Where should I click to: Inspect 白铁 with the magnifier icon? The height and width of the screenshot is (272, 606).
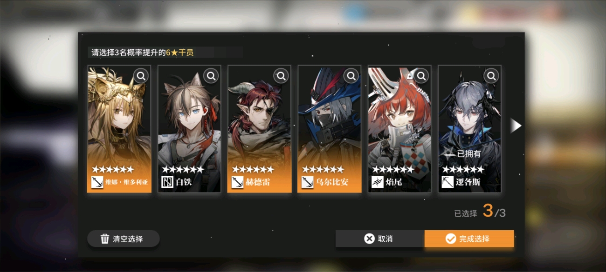point(211,75)
